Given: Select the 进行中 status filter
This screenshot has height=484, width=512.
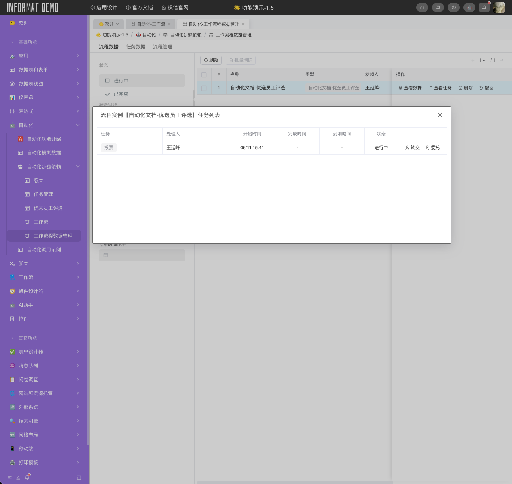Looking at the screenshot, I should (x=142, y=80).
